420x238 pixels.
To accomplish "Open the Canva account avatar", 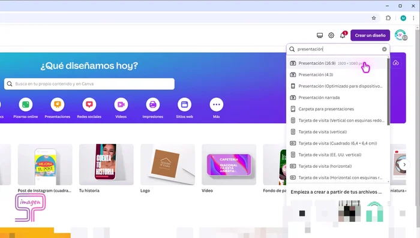I will (401, 35).
